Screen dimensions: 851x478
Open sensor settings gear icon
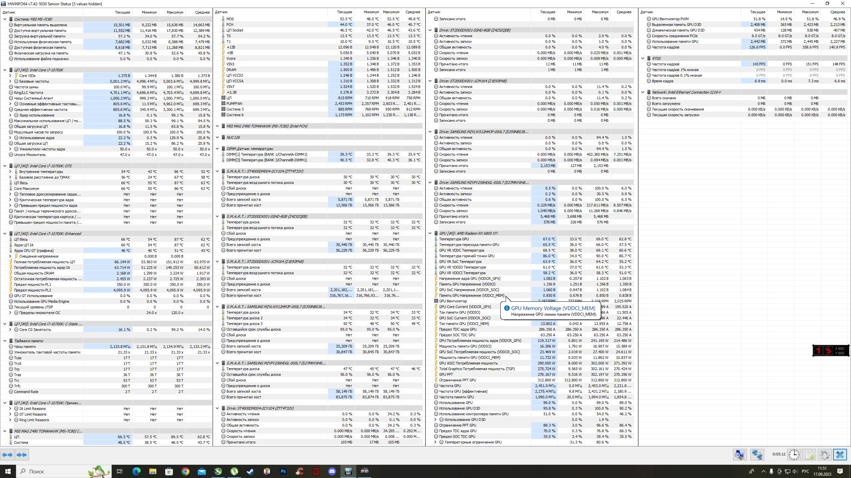click(824, 454)
